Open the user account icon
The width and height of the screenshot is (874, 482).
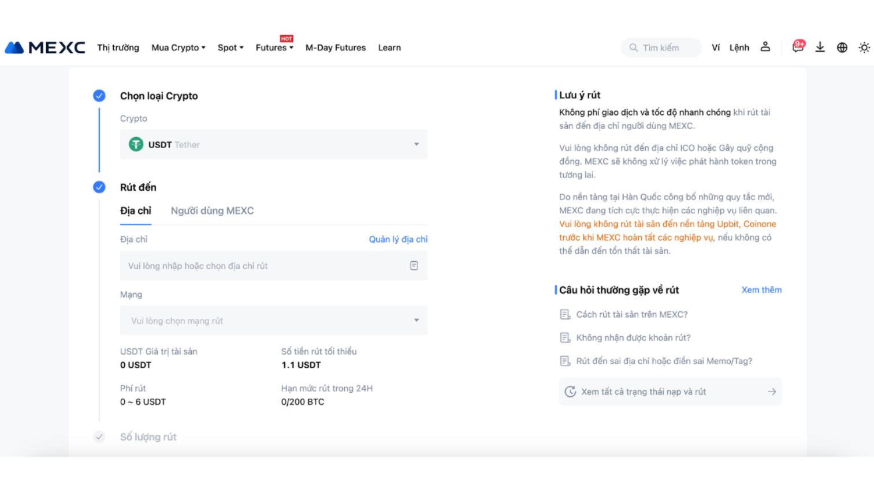(765, 47)
